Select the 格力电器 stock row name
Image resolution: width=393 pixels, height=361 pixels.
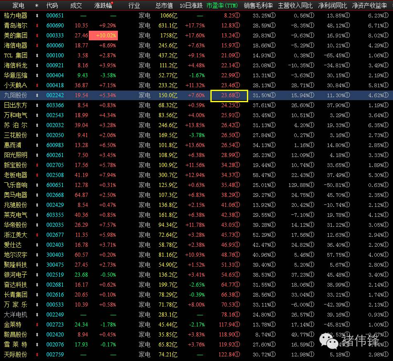coord(15,15)
